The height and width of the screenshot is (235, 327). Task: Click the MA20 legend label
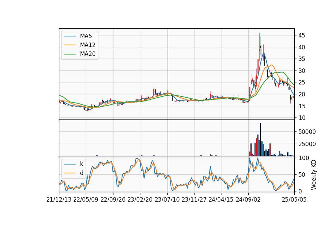[x=88, y=54]
